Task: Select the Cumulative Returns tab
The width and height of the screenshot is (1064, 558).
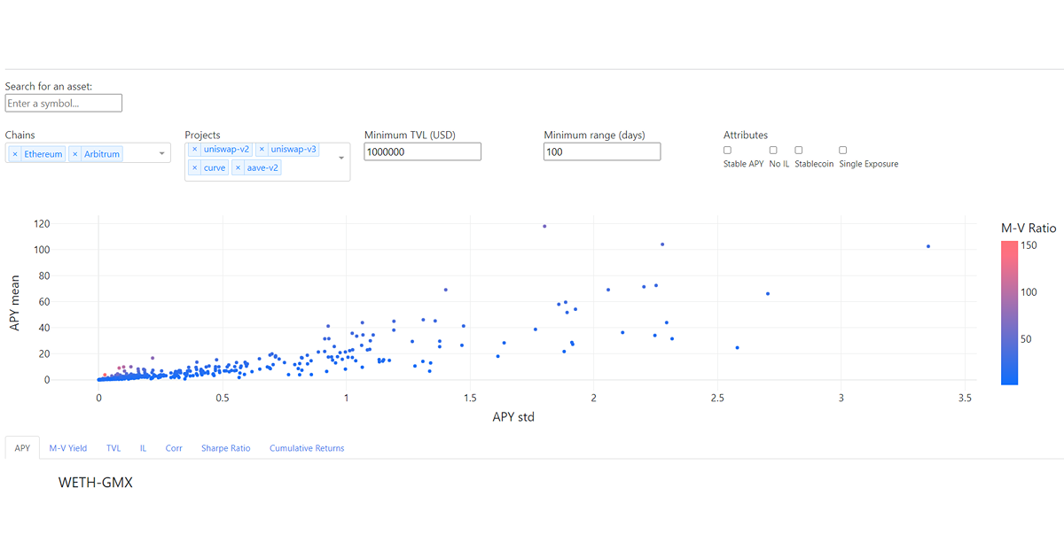Action: point(307,448)
